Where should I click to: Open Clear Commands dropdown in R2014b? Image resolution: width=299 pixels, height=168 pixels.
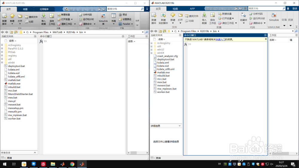click(x=94, y=24)
